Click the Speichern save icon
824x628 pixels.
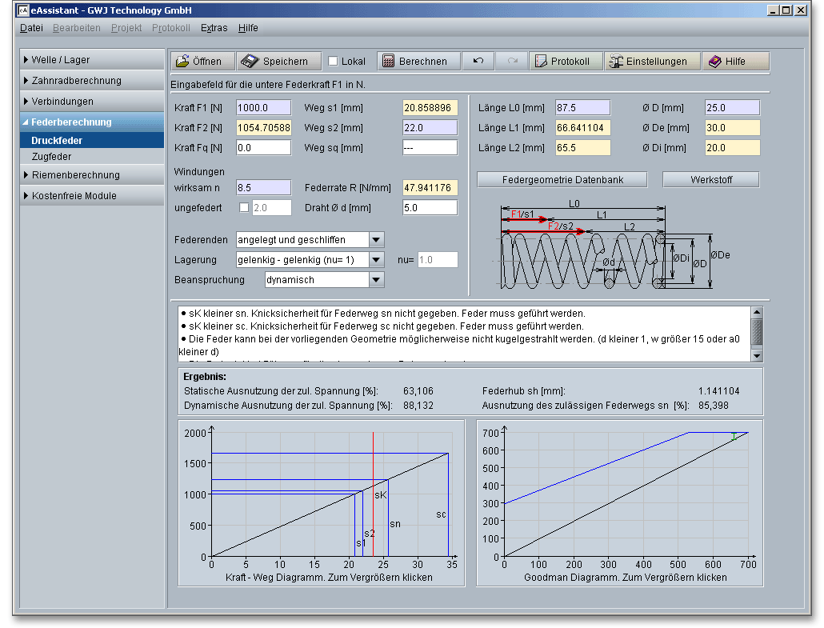250,62
